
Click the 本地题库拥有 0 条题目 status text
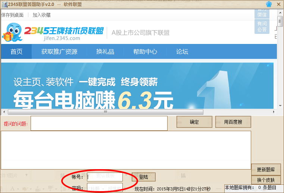point(251,188)
